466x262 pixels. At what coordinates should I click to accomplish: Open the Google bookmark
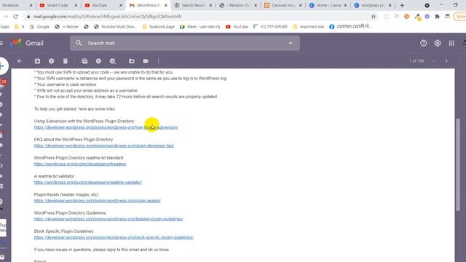[39, 27]
